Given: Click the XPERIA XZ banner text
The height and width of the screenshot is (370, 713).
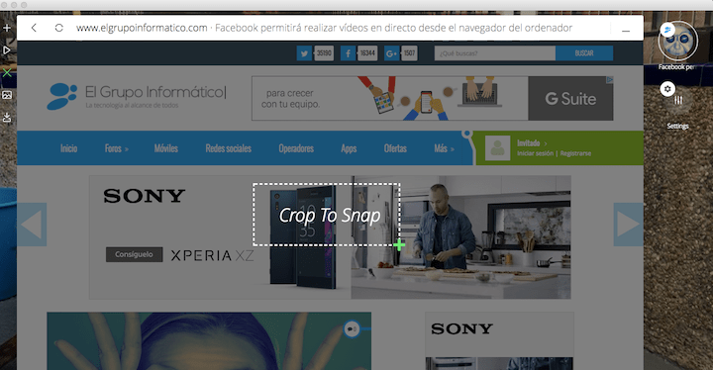Looking at the screenshot, I should 212,255.
